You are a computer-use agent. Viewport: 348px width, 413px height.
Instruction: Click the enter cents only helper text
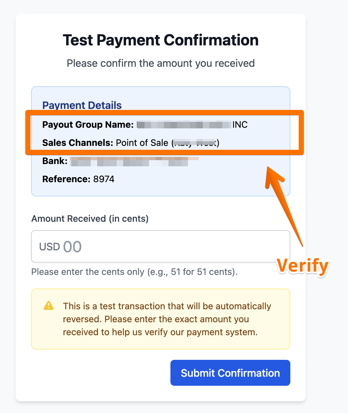134,272
